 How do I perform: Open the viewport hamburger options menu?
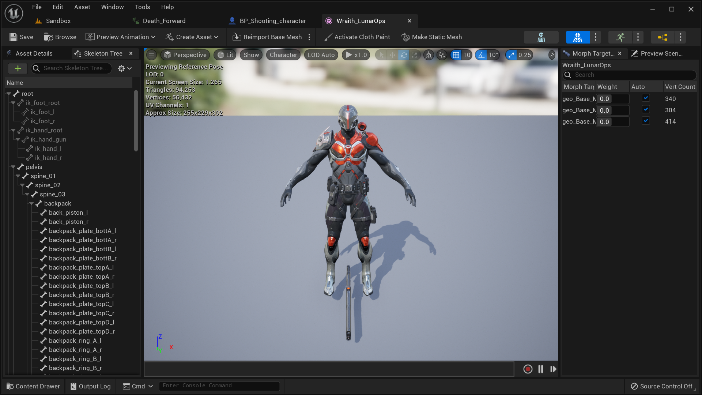tap(151, 55)
